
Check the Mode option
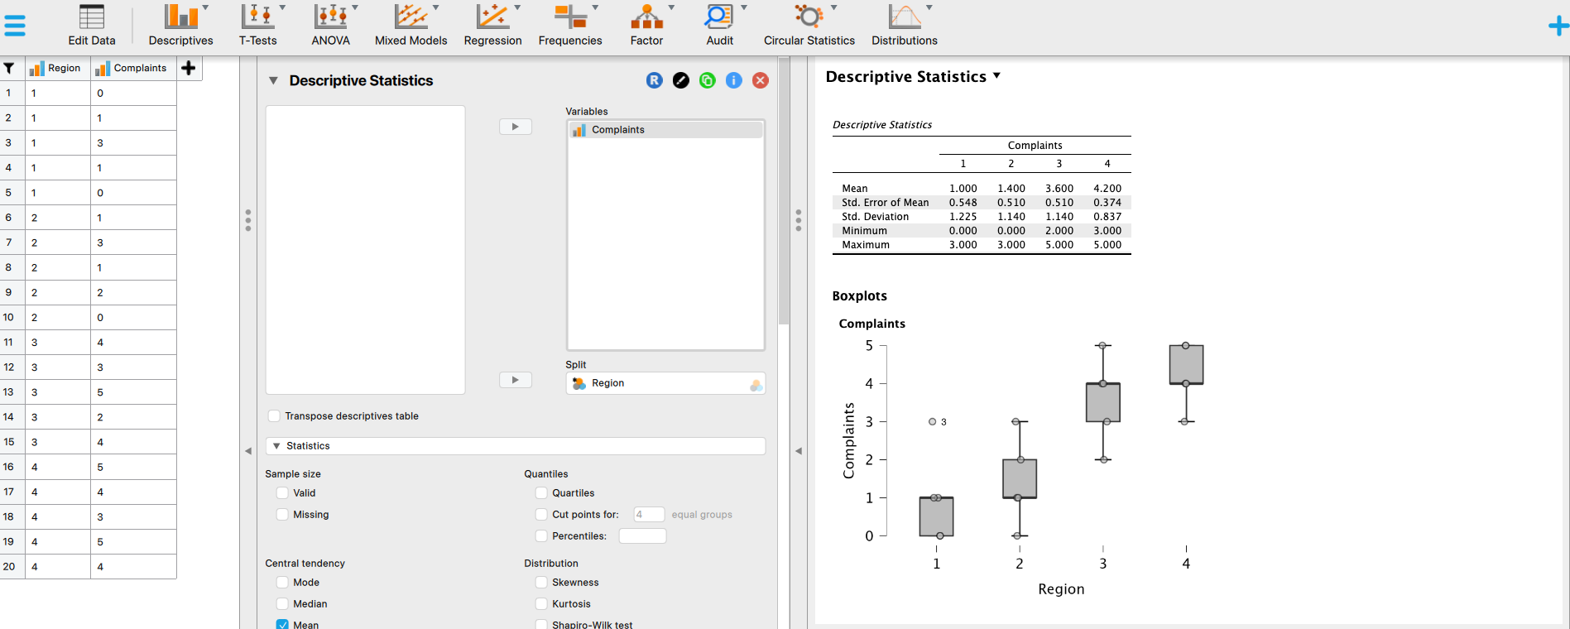[282, 583]
